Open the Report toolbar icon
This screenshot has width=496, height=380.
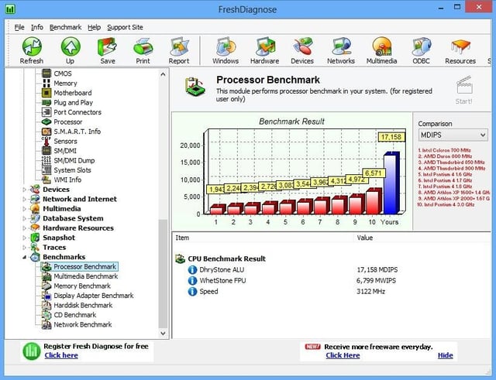coord(179,46)
